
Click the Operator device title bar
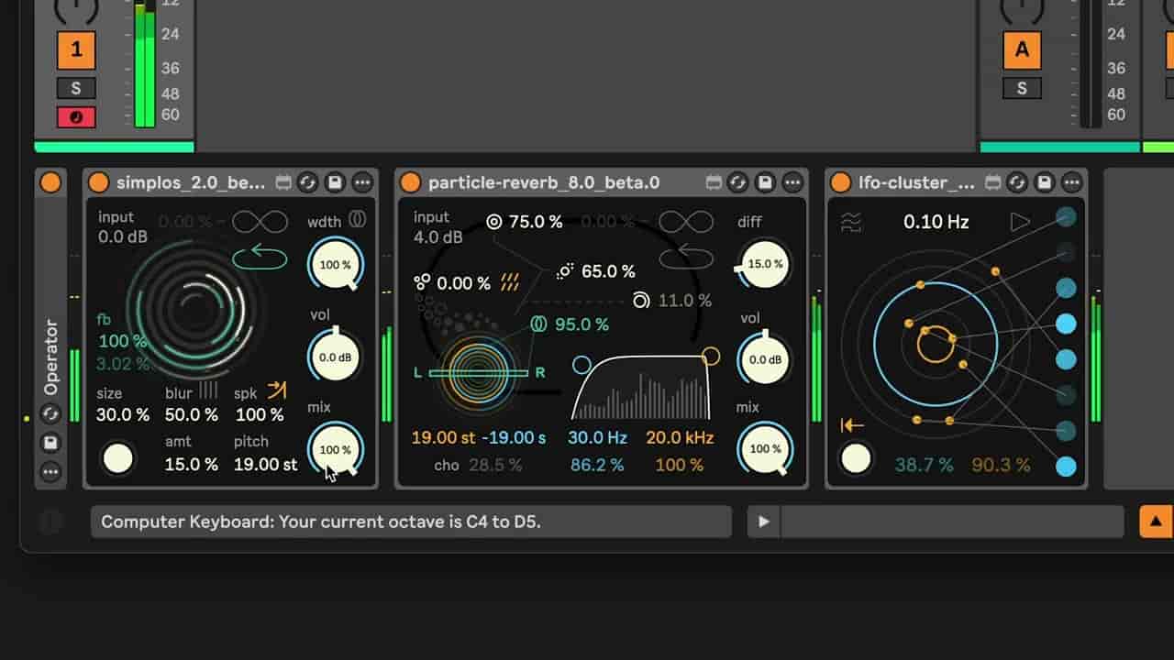[x=51, y=357]
